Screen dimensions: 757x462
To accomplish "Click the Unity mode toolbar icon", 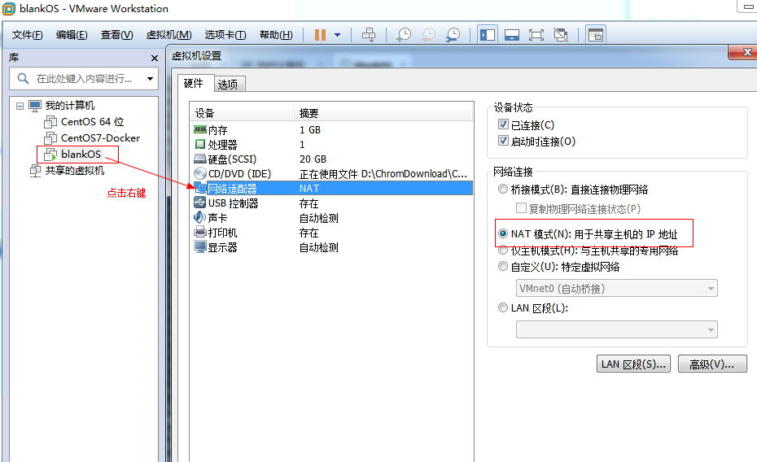I will pyautogui.click(x=561, y=35).
